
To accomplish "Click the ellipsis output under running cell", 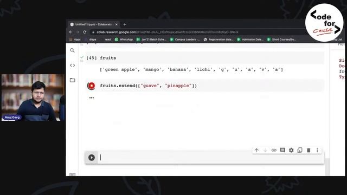I will point(92,97).
